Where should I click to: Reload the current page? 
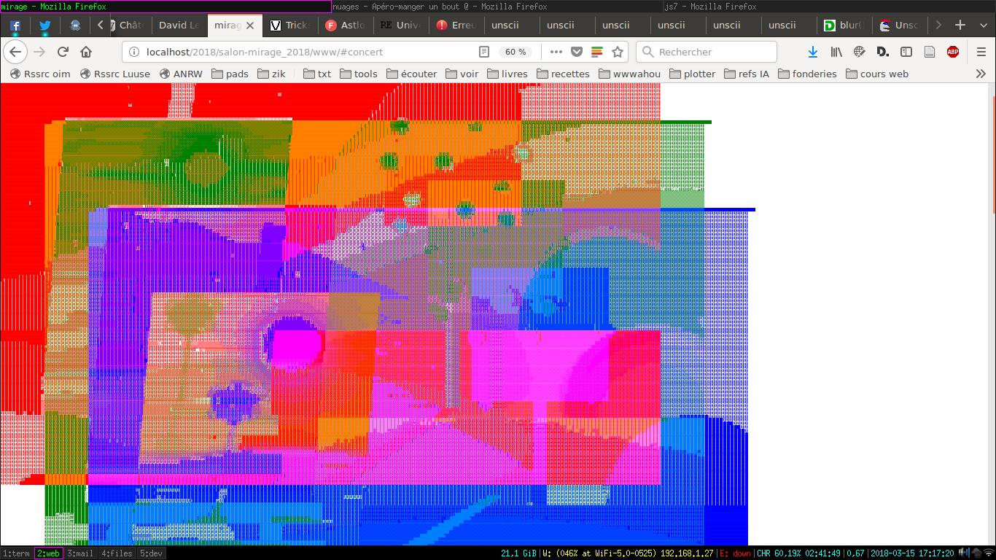pos(63,52)
